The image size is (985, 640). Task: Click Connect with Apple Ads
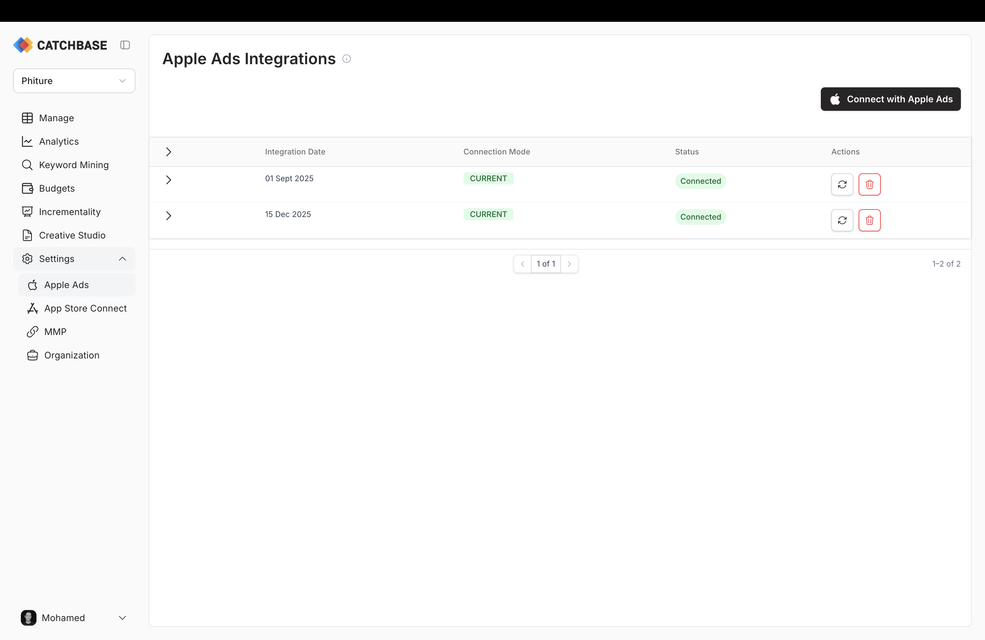point(890,99)
